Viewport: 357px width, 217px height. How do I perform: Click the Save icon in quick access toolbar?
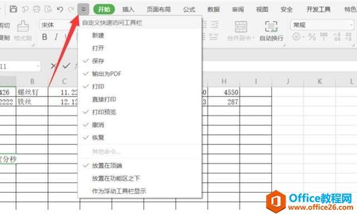click(13, 9)
